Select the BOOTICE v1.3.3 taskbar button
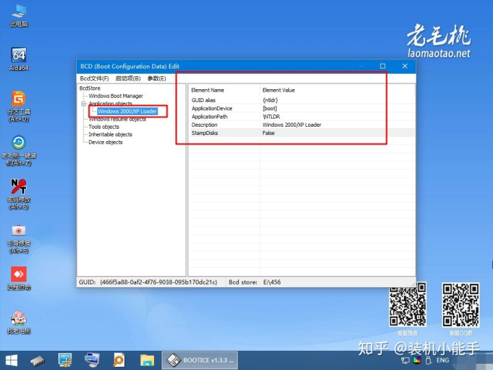 click(200, 360)
